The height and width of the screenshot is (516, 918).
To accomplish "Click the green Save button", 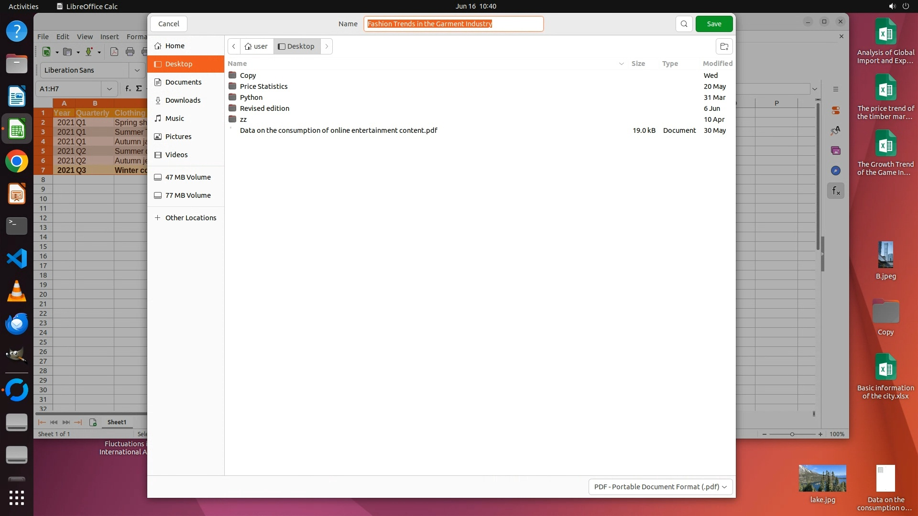I will click(714, 24).
